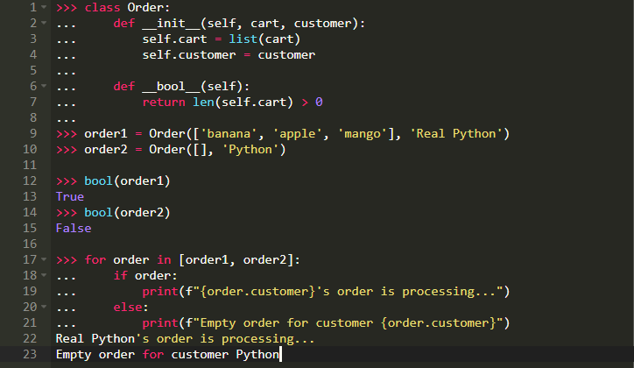Place cursor on the return keyword on line 7
This screenshot has height=368, width=634.
coord(164,102)
